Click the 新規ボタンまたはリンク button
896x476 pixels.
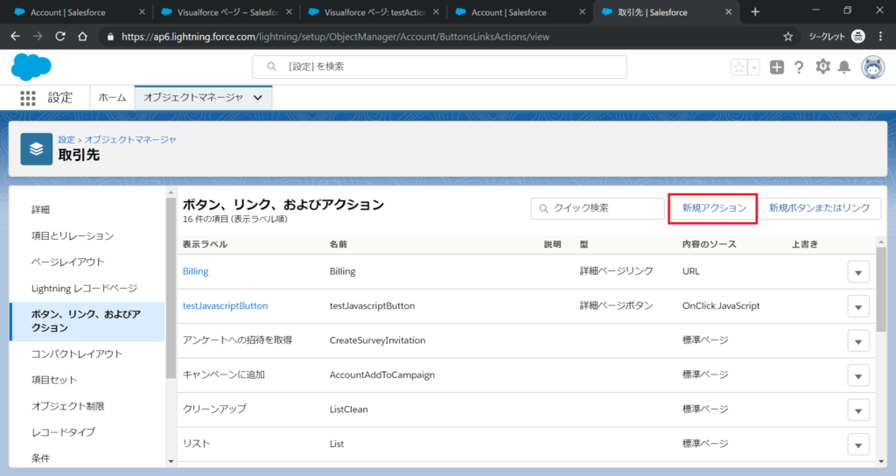(819, 208)
